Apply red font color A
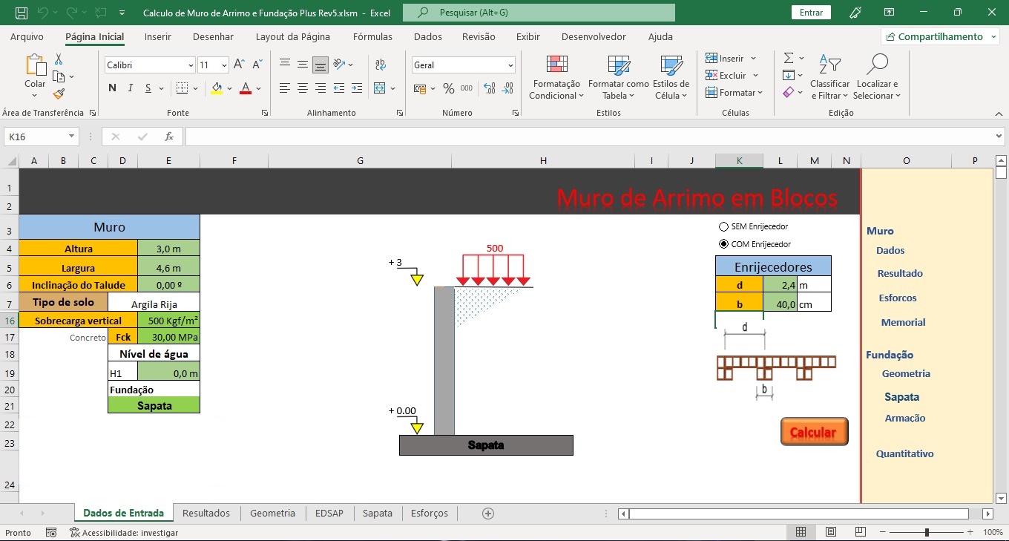The height and width of the screenshot is (541, 1009). coord(246,88)
